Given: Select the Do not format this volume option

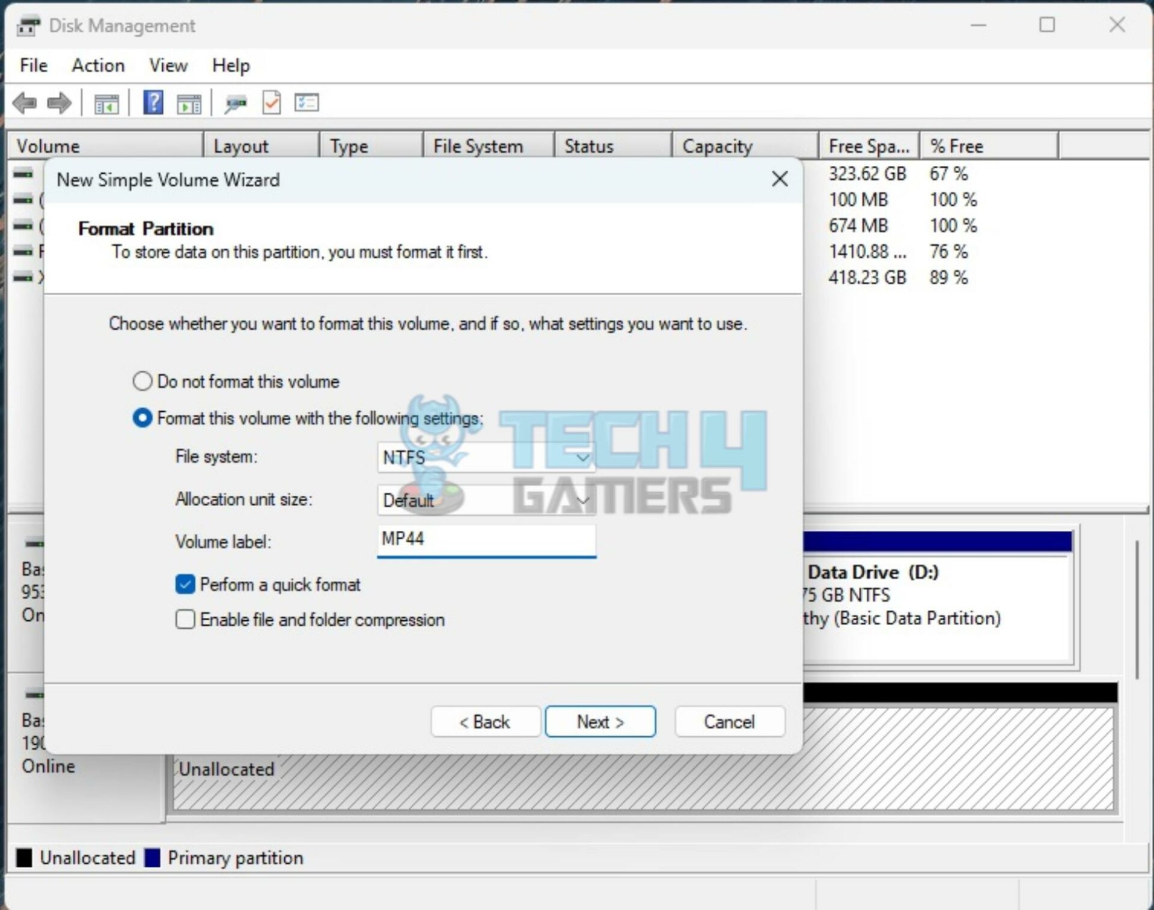Looking at the screenshot, I should click(142, 381).
